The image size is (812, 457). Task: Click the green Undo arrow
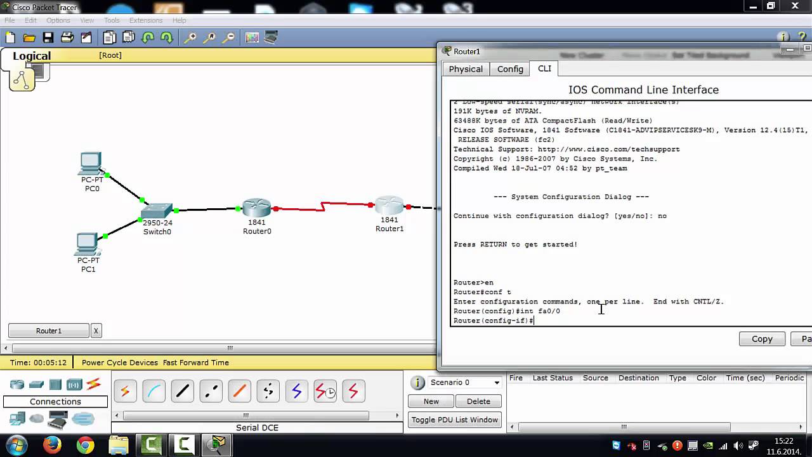coord(148,38)
